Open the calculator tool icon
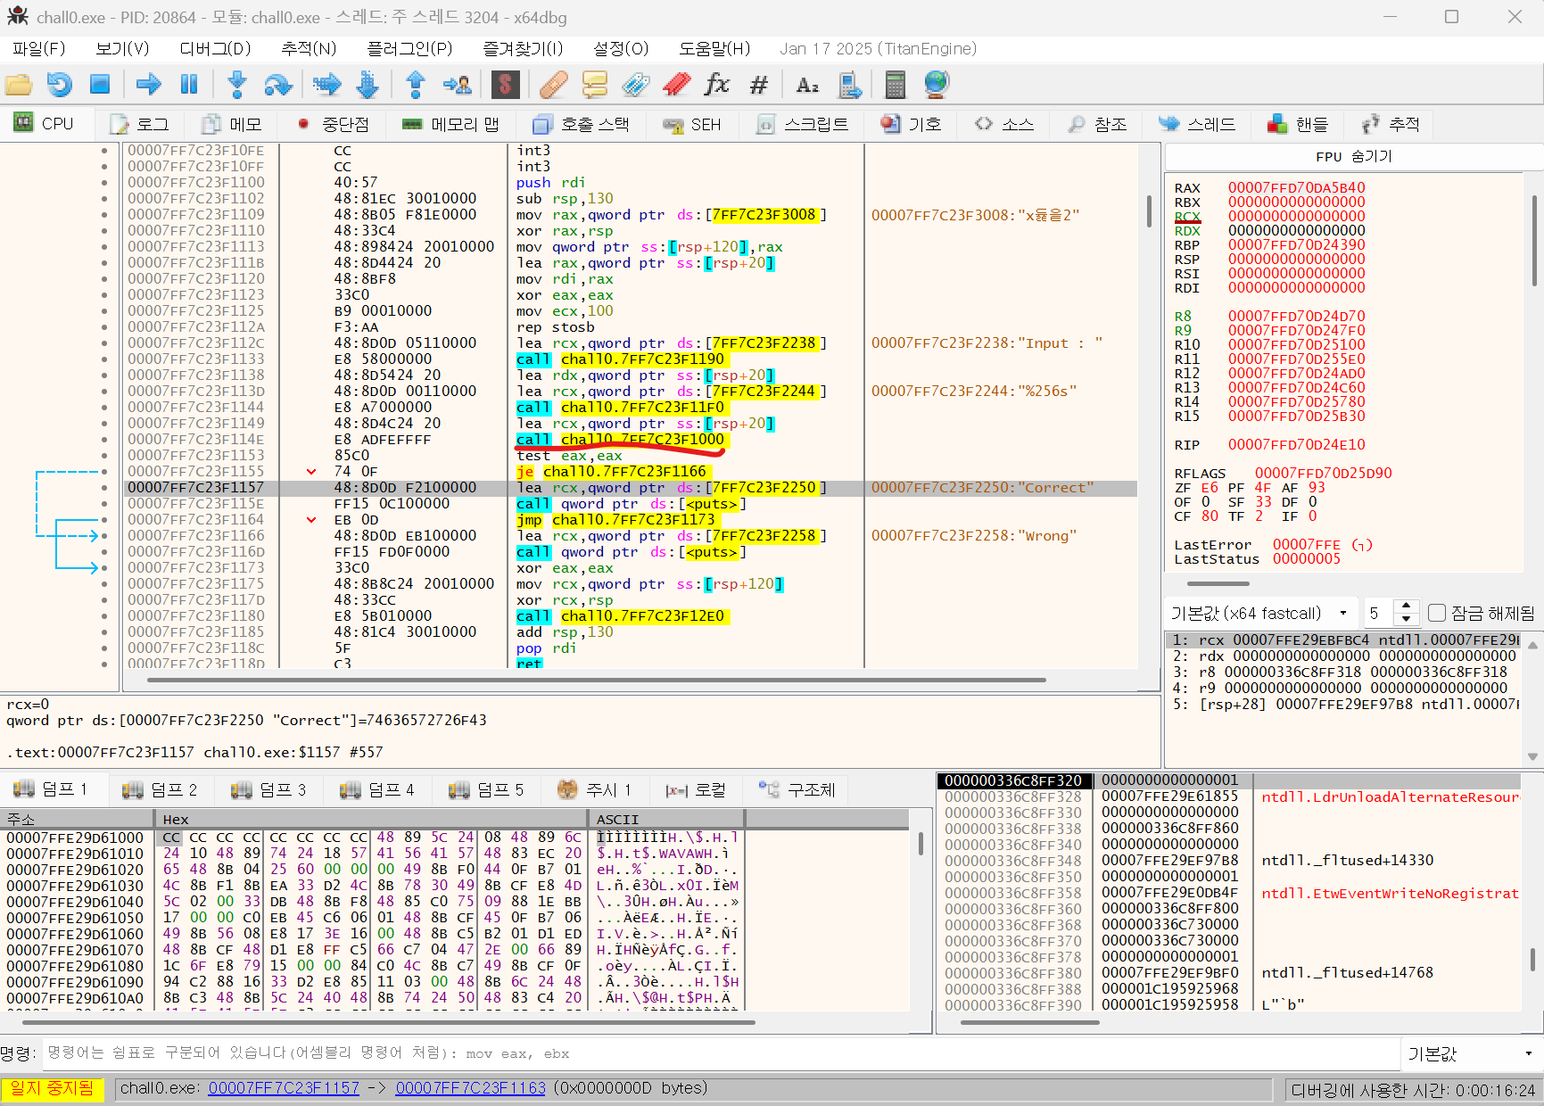This screenshot has height=1106, width=1544. (895, 85)
